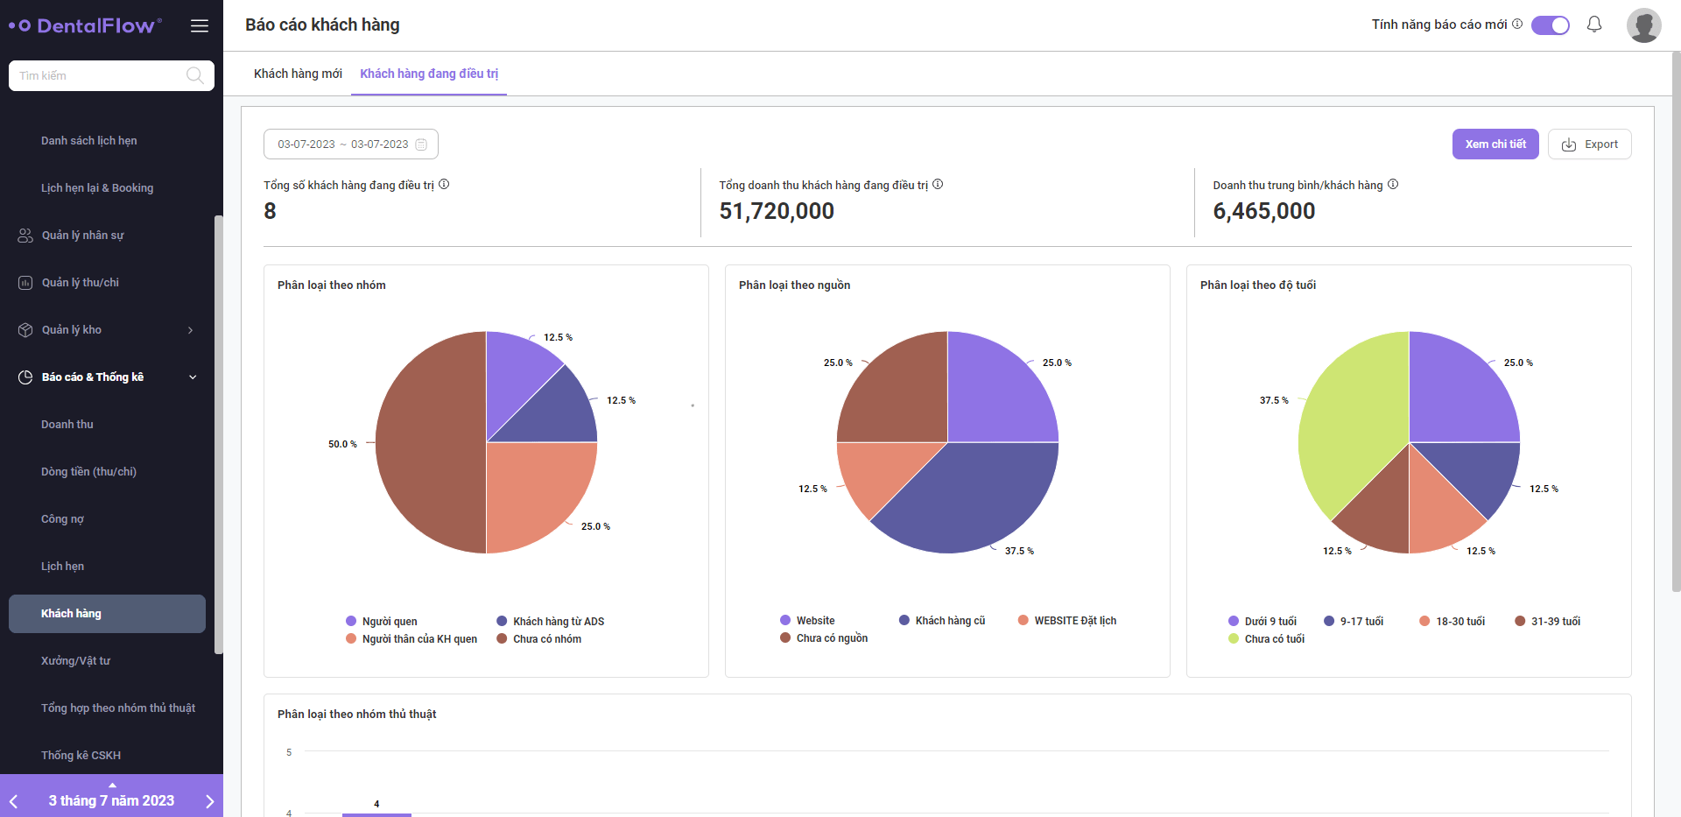Click 50.0 % slice of nhóm pie chart
This screenshot has width=1681, height=817.
pos(429,442)
